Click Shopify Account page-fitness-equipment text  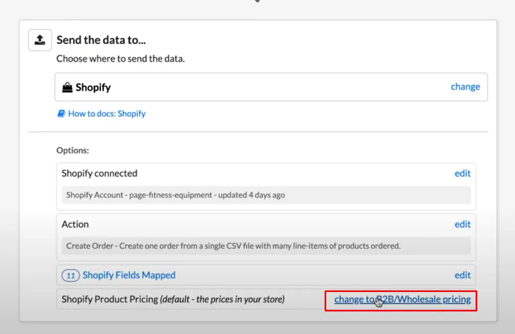coord(175,195)
